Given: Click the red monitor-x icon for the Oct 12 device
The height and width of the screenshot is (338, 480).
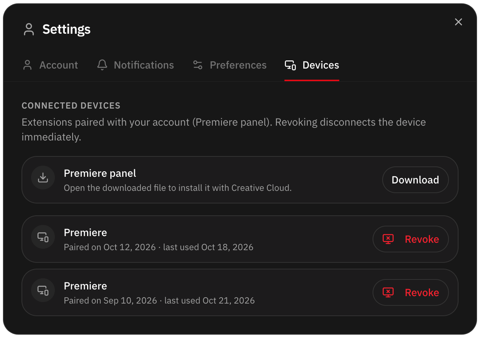Looking at the screenshot, I should click(388, 239).
